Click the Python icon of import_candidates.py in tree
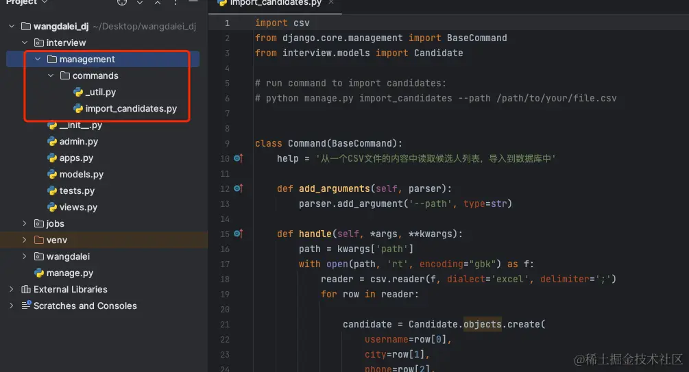The width and height of the screenshot is (689, 372). click(x=78, y=108)
